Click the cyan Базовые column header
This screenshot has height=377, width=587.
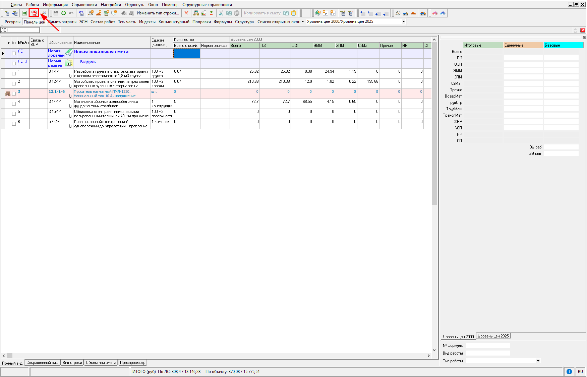(563, 45)
